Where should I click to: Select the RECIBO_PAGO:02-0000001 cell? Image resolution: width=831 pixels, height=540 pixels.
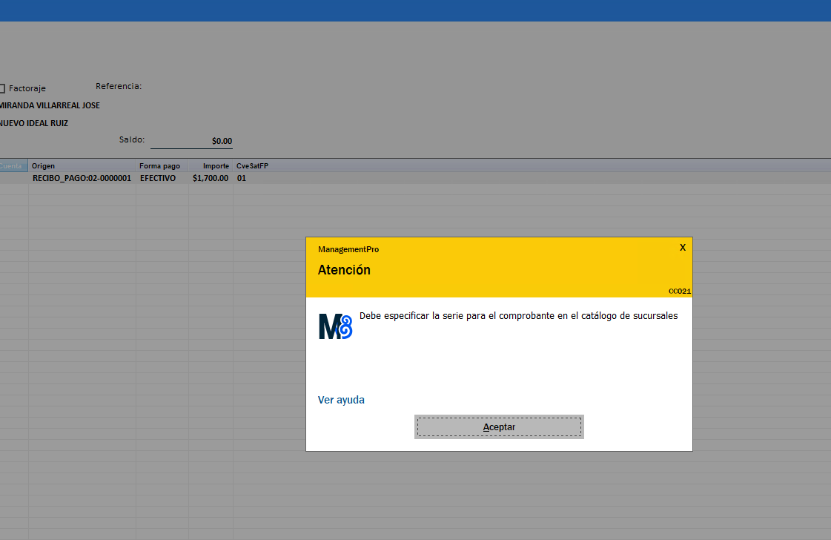pyautogui.click(x=82, y=179)
